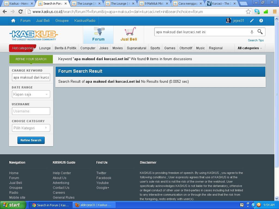Click the Hot categories red label
The height and width of the screenshot is (209, 279).
23,48
